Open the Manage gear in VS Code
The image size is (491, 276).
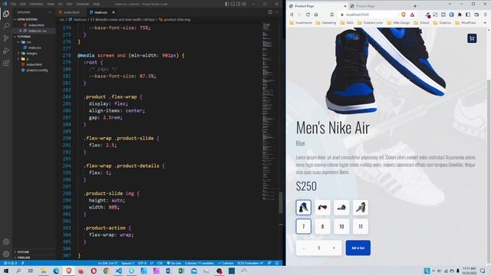6,254
